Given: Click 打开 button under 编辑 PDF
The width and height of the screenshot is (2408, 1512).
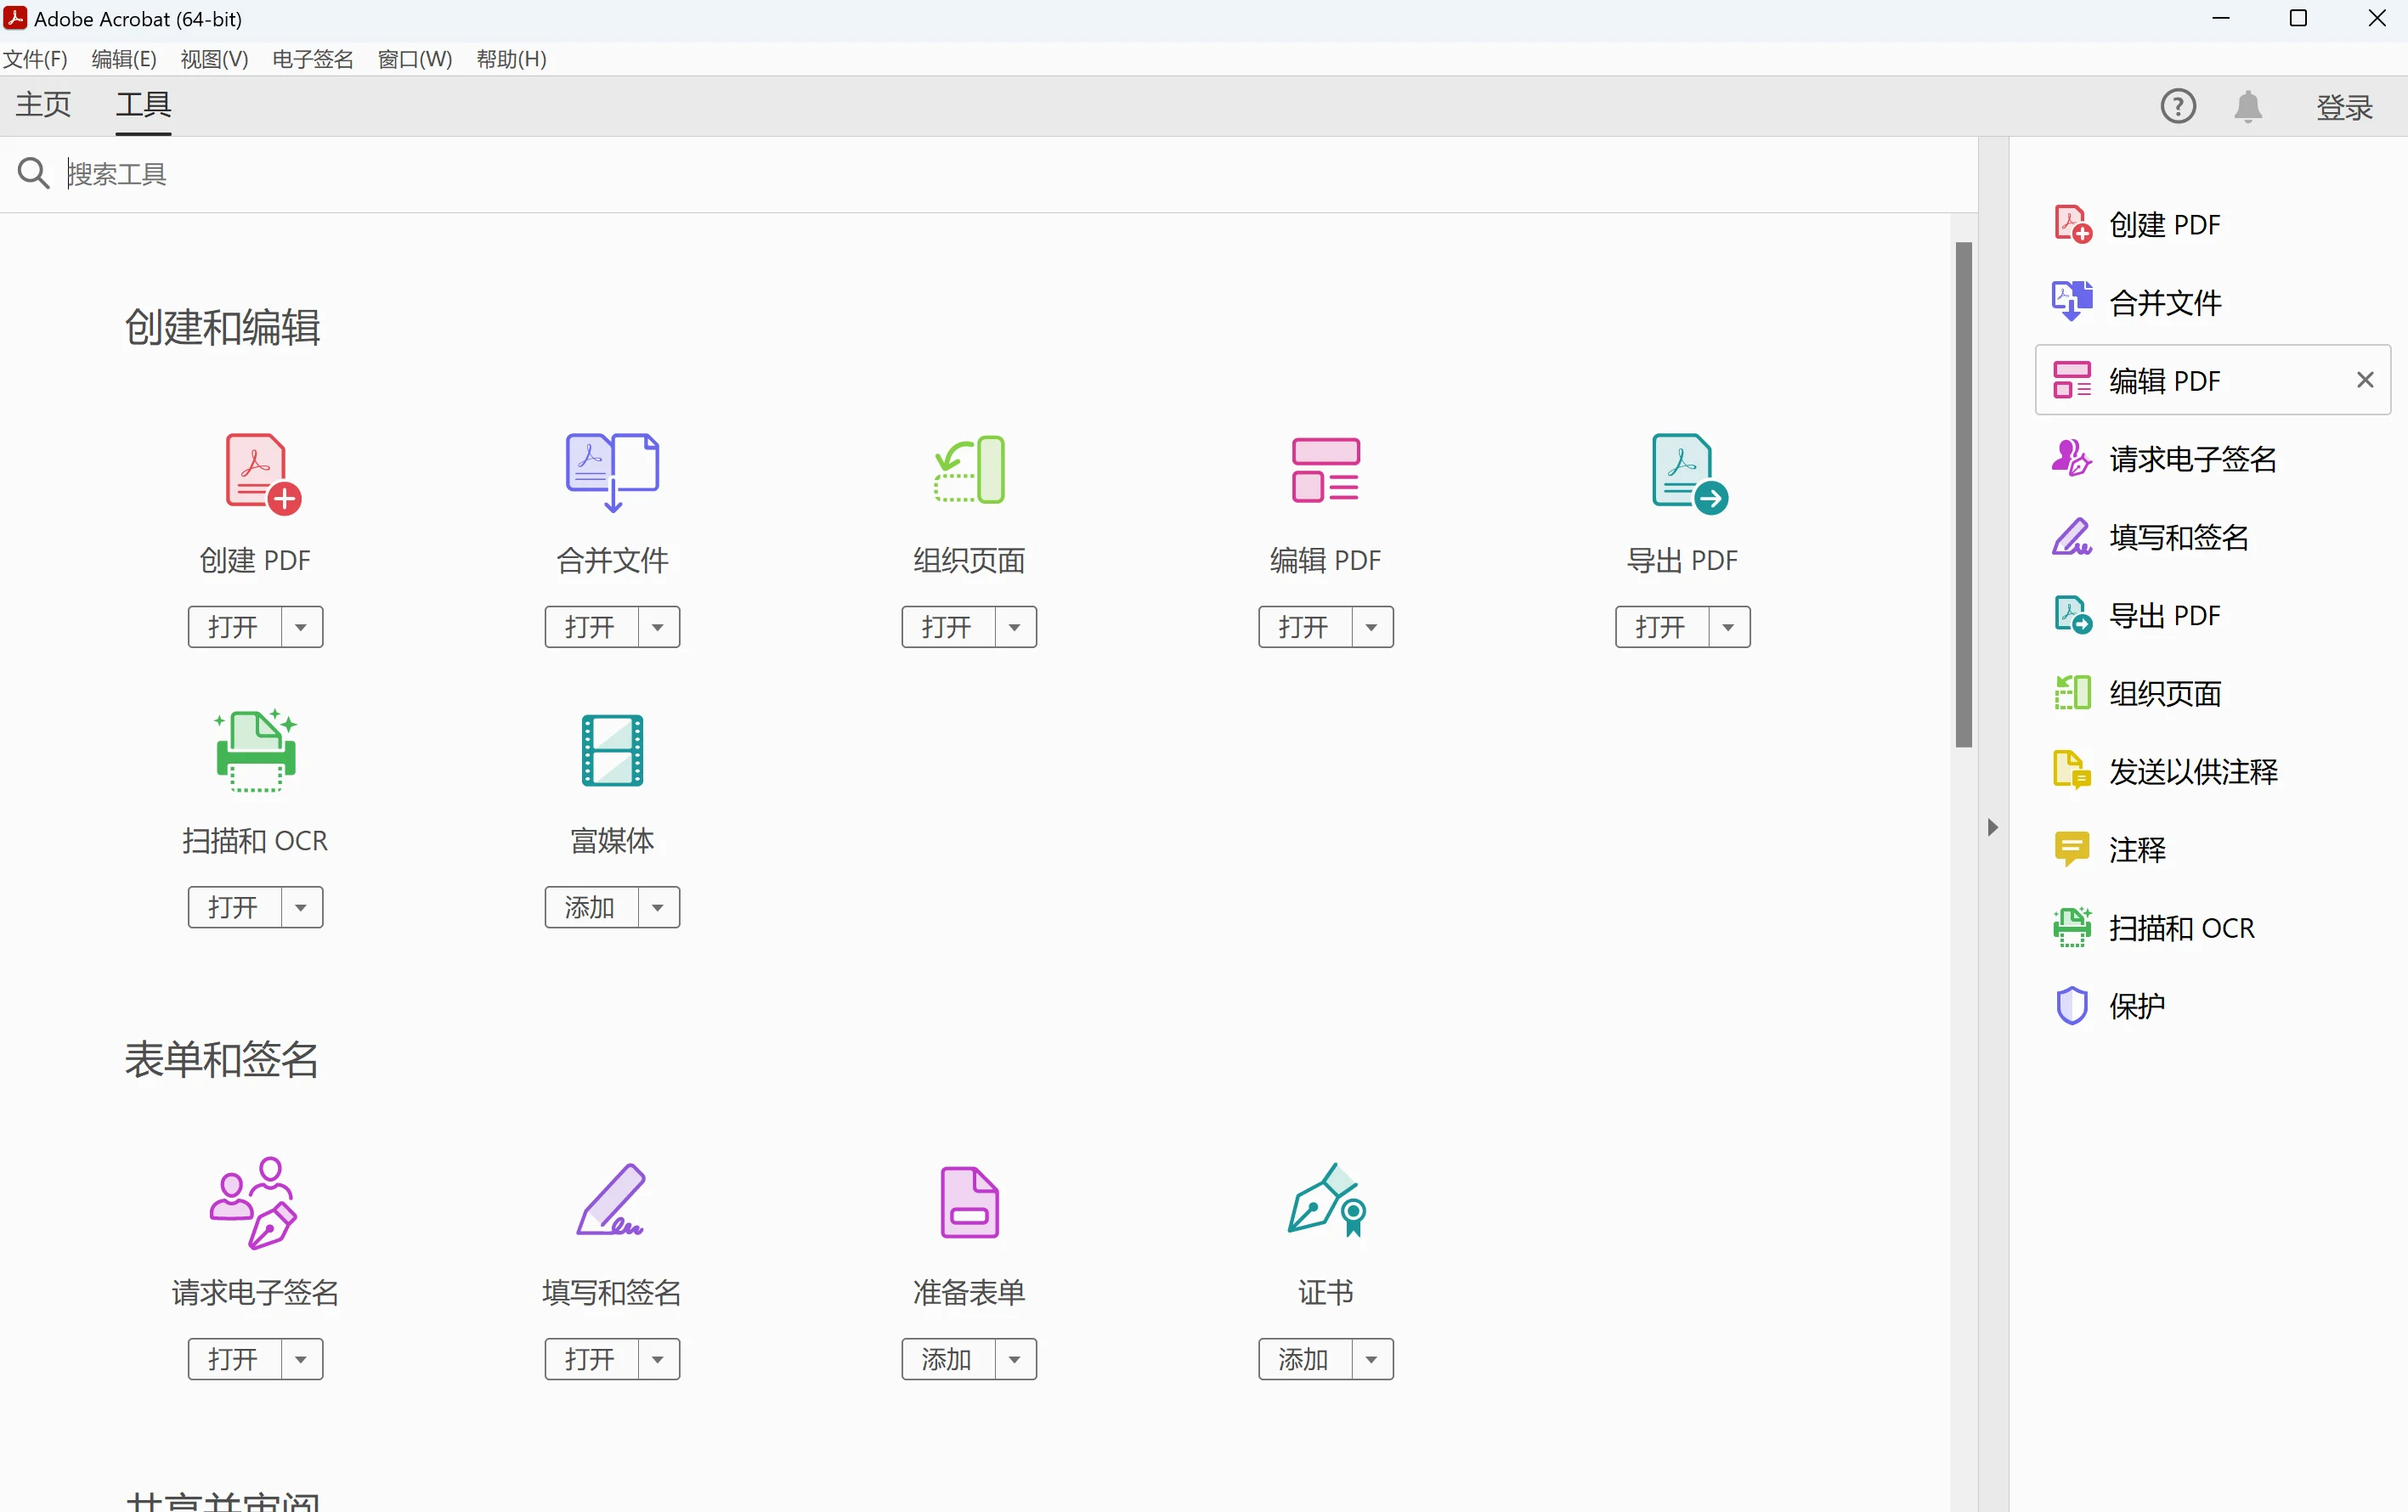Looking at the screenshot, I should (x=1305, y=627).
